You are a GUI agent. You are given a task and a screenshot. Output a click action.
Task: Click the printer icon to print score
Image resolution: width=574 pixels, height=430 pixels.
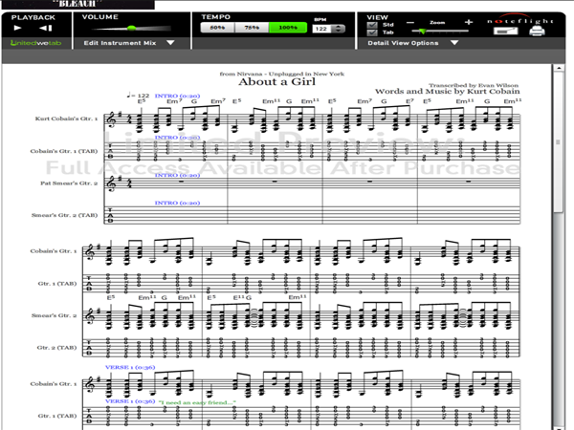tap(537, 32)
